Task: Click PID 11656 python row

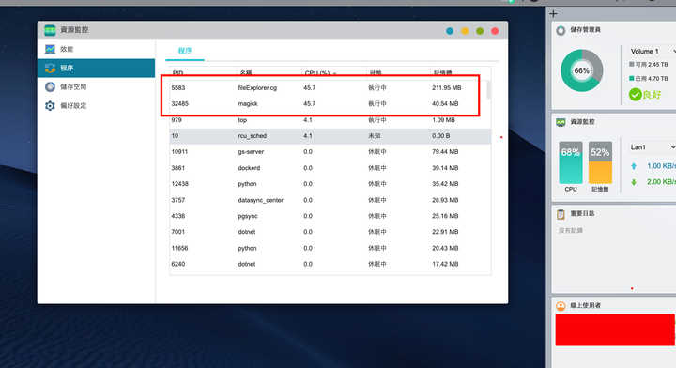Action: [330, 248]
